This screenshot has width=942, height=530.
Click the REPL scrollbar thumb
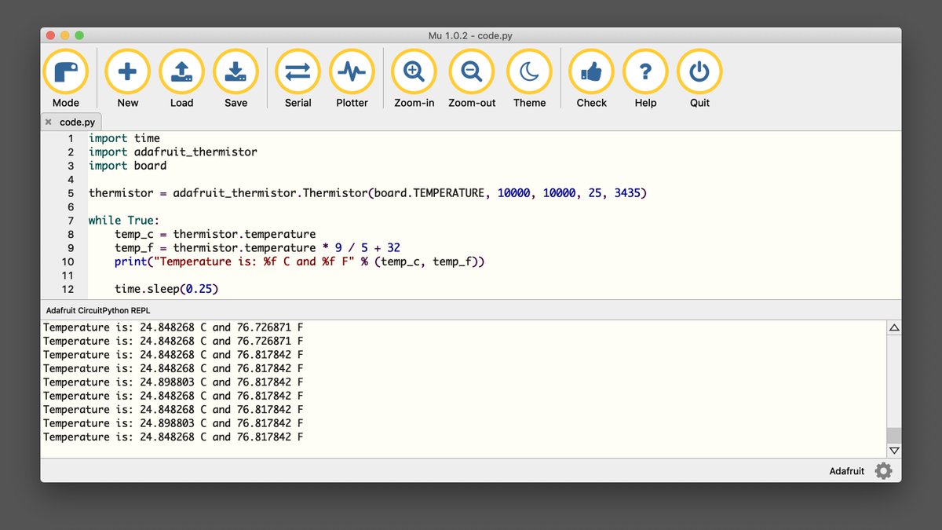click(894, 436)
